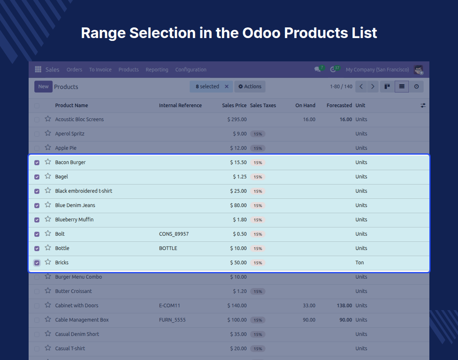Uncheck the Blue Denim Jeans checkbox
This screenshot has width=458, height=360.
point(37,205)
